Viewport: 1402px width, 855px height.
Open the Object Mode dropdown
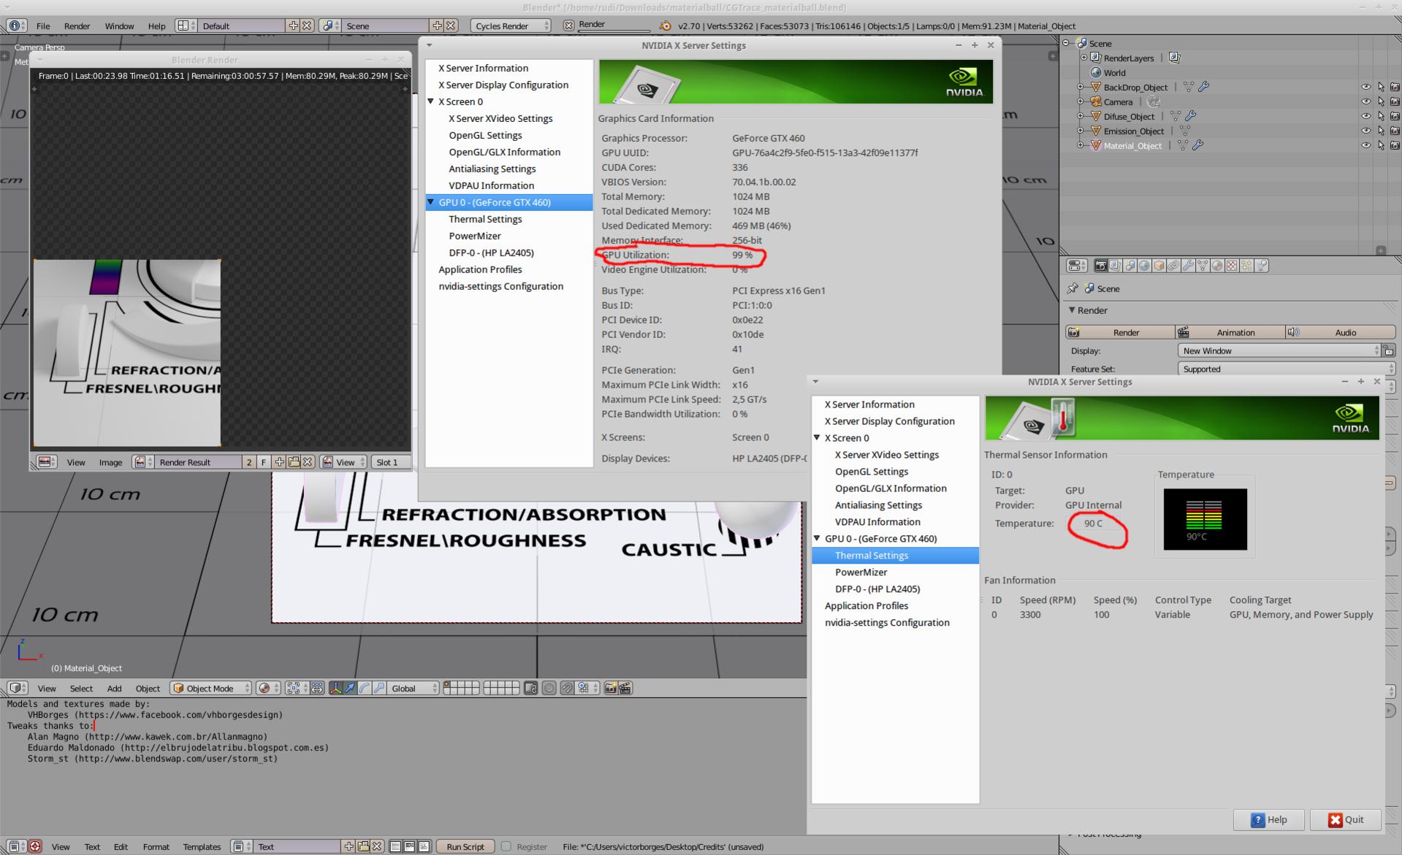tap(210, 688)
